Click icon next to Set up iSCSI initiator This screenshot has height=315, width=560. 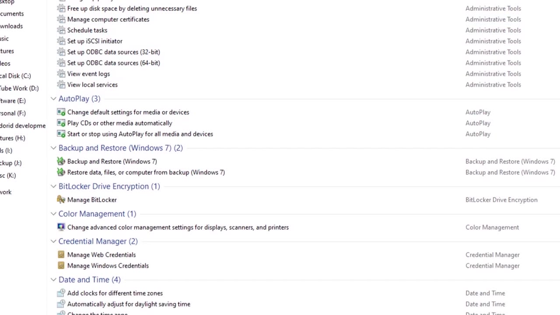61,41
